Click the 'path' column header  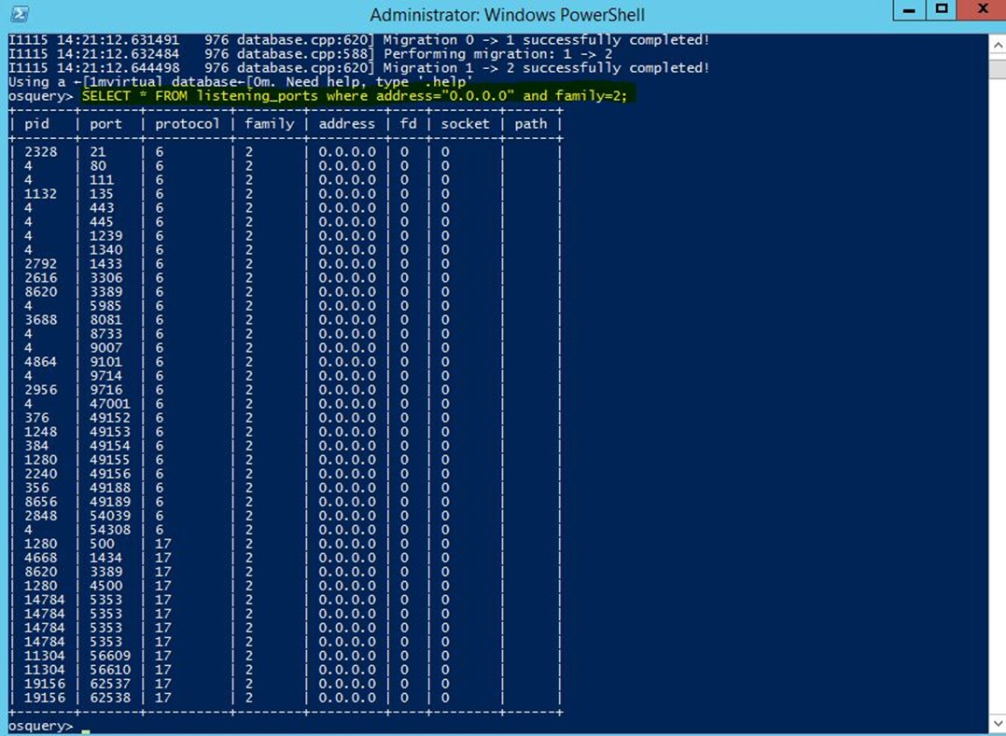coord(530,124)
